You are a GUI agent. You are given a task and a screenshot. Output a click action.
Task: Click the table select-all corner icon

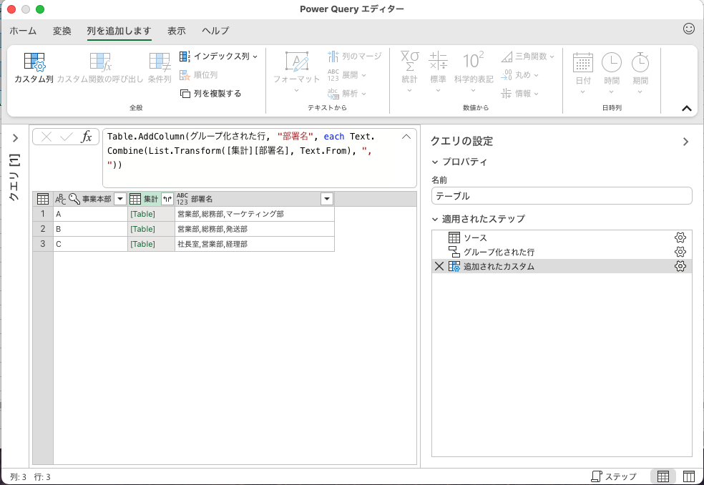[43, 199]
